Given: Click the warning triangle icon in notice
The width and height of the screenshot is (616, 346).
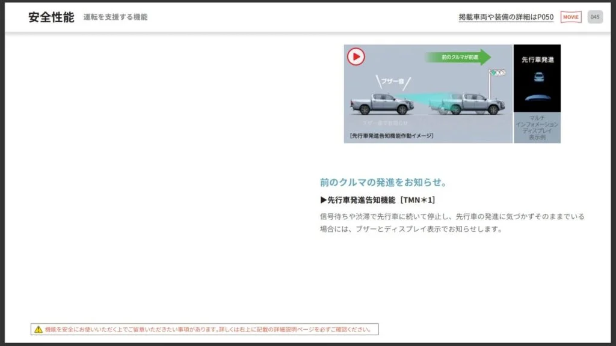Looking at the screenshot, I should tap(38, 329).
